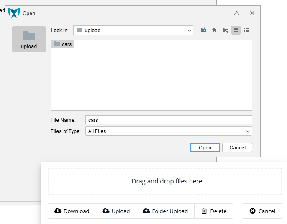Click the Delete button
Screen dimensions: 287x224
coord(214,211)
